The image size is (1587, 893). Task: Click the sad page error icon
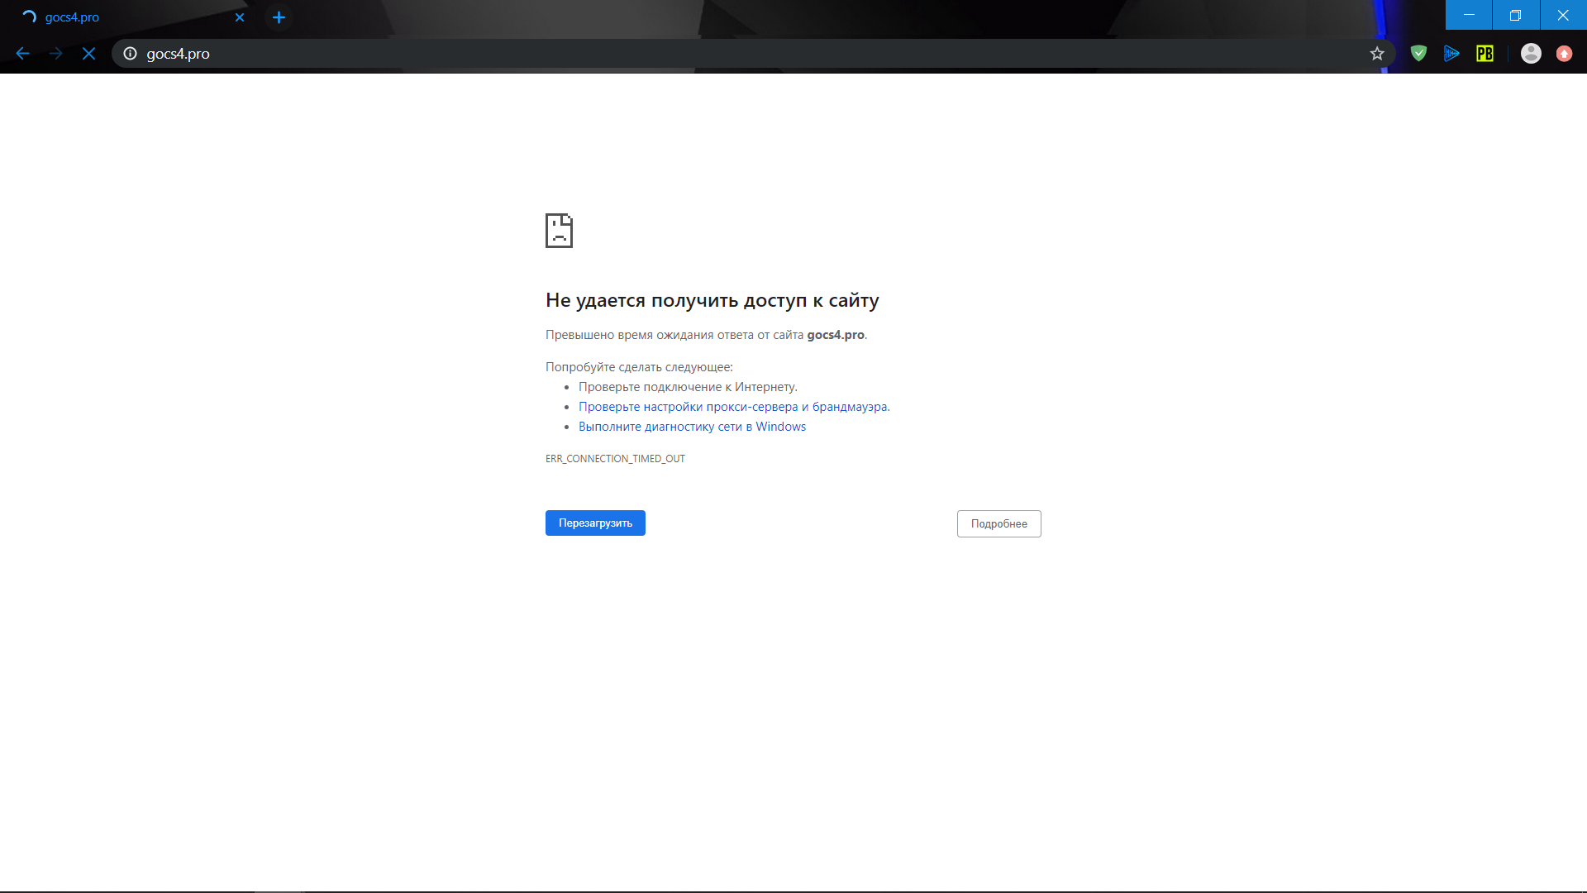(x=559, y=231)
